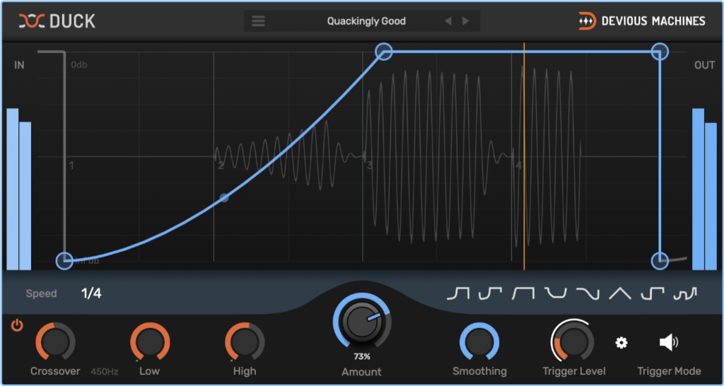Go to the next preset arrow
Image resolution: width=724 pixels, height=386 pixels.
[x=465, y=21]
